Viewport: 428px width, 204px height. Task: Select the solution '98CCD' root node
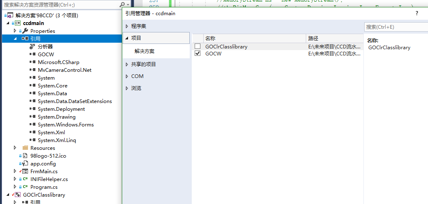(47, 16)
